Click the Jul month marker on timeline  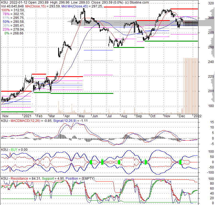point(109,116)
